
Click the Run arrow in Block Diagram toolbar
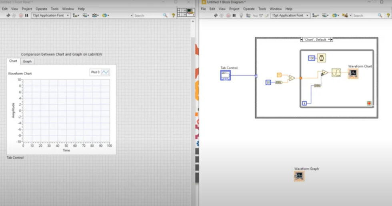pyautogui.click(x=216, y=16)
